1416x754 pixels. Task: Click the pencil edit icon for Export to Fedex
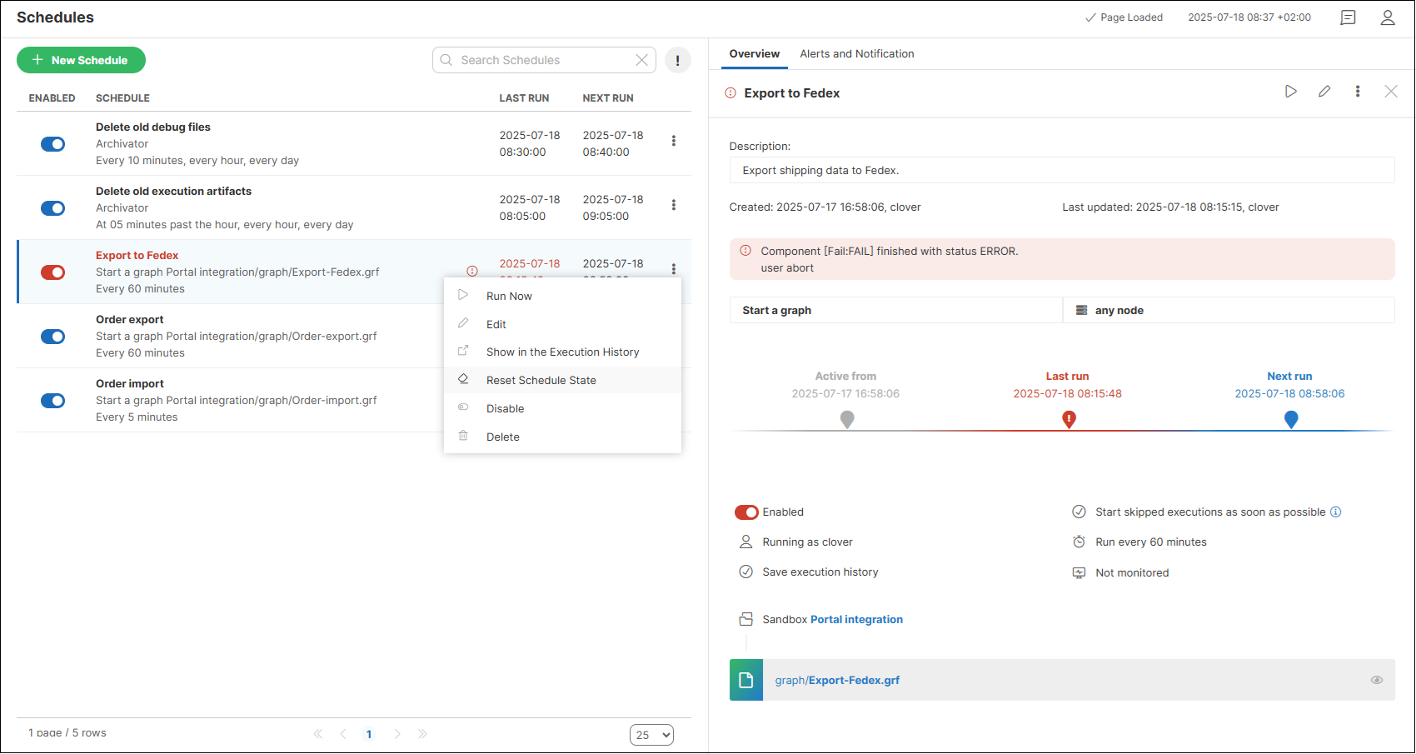tap(1324, 92)
